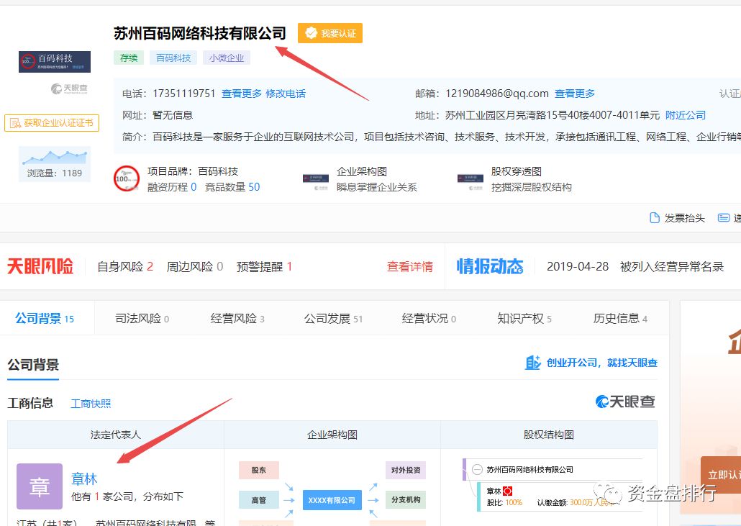The image size is (741, 526).
Task: Open legal representative 章林 link
Action: [84, 479]
